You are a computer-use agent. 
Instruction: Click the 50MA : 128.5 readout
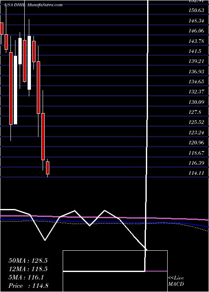point(28,261)
